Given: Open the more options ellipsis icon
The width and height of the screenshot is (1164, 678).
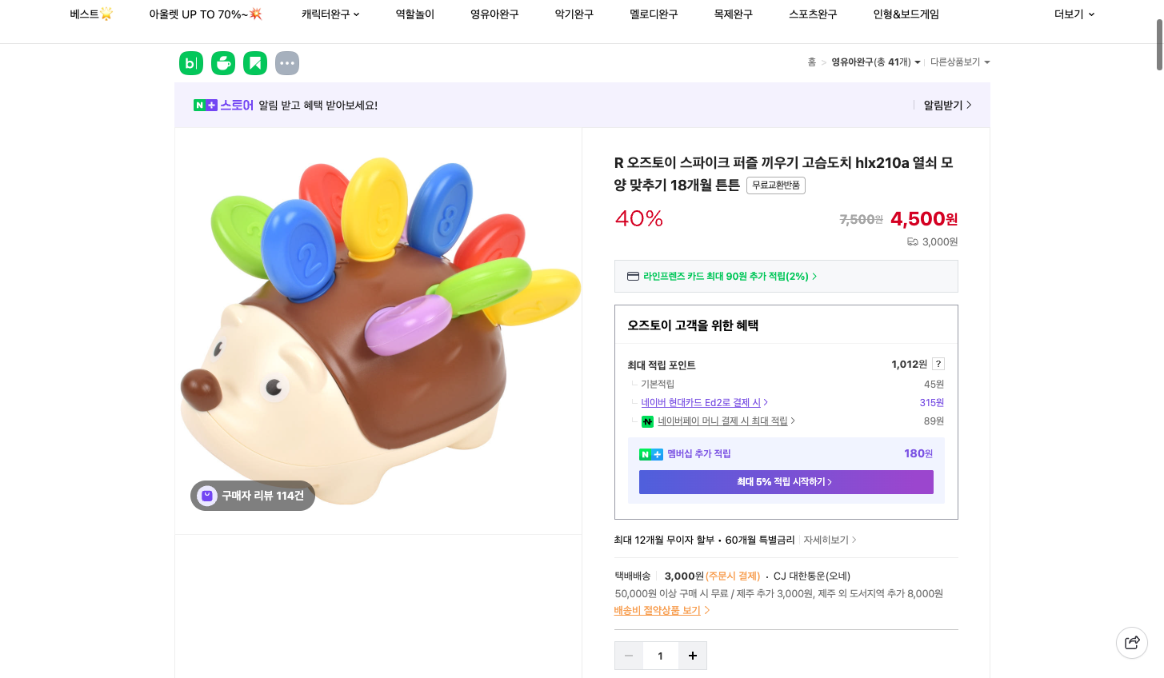Looking at the screenshot, I should point(286,62).
